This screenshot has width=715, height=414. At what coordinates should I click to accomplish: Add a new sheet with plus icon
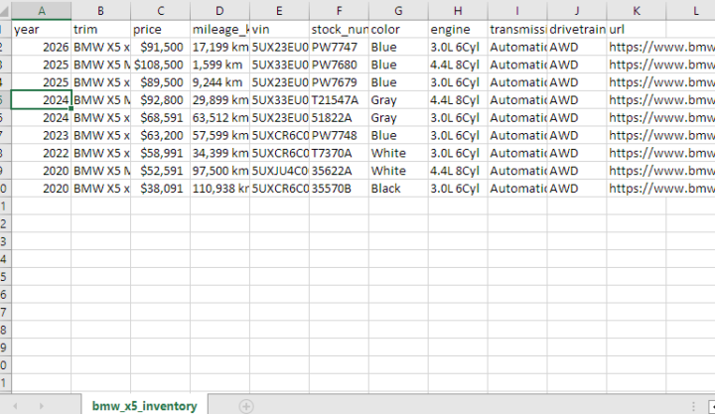click(x=246, y=406)
